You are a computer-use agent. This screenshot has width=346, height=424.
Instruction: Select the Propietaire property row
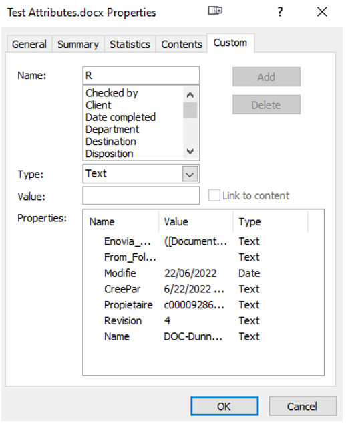point(181,305)
